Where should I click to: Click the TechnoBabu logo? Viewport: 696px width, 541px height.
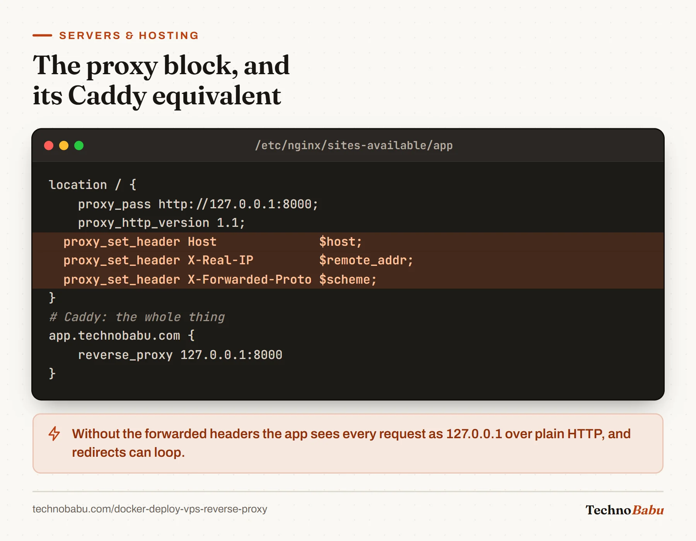coord(624,510)
